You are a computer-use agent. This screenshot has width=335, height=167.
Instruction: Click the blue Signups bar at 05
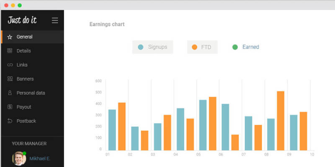[203, 125]
